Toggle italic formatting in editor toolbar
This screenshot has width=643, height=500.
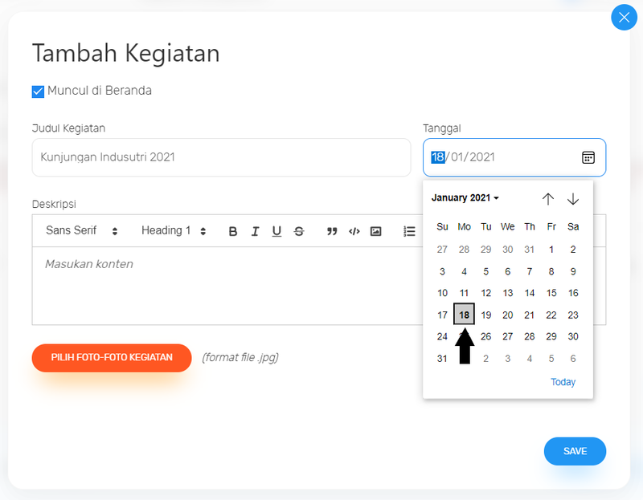click(255, 231)
